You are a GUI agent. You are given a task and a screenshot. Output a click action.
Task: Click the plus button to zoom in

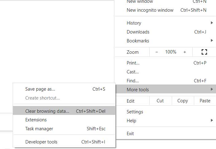(185, 52)
